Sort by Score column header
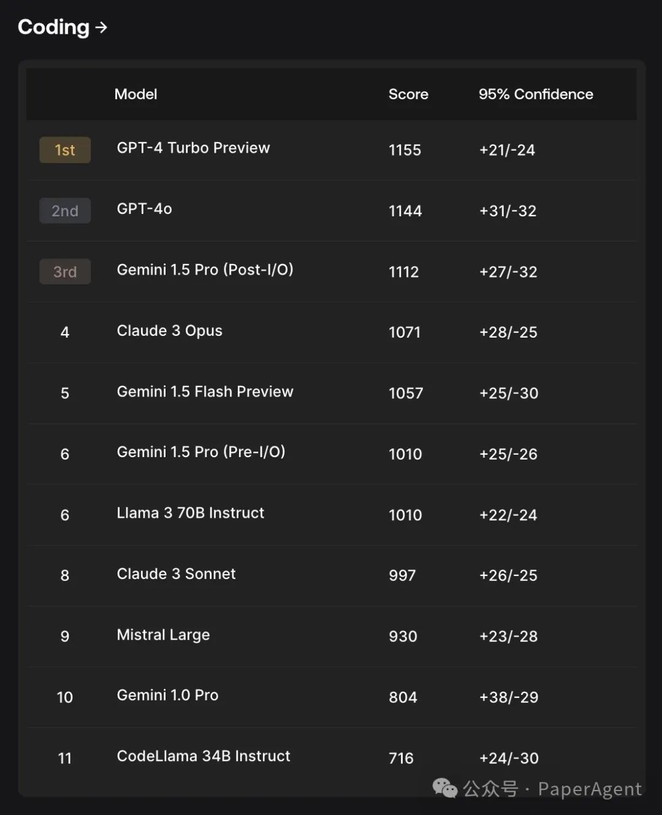The width and height of the screenshot is (662, 815). coord(408,94)
